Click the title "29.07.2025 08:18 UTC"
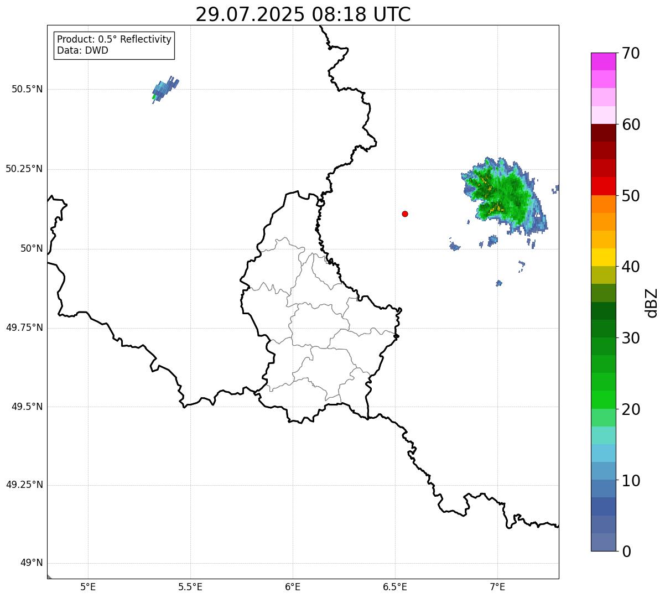 click(303, 14)
